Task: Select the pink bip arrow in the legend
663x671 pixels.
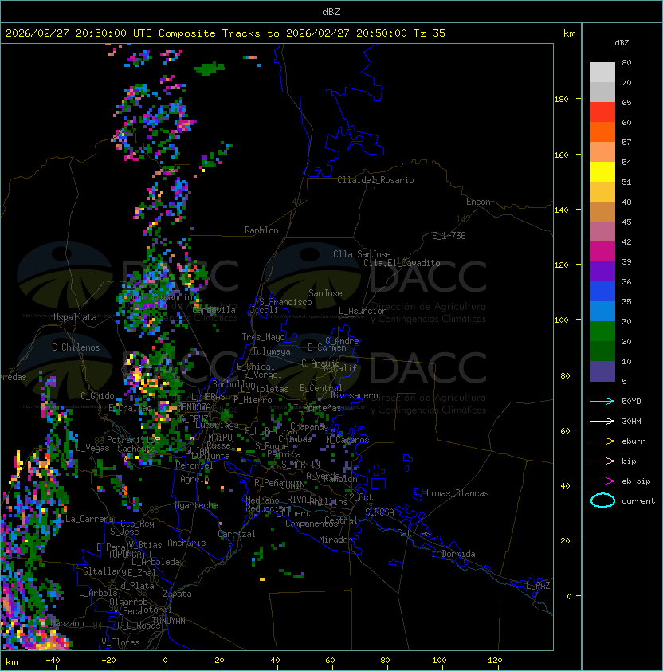Action: pyautogui.click(x=602, y=461)
